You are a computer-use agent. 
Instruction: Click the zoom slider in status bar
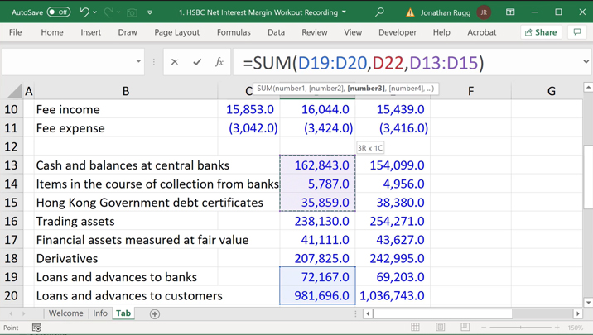click(x=522, y=328)
